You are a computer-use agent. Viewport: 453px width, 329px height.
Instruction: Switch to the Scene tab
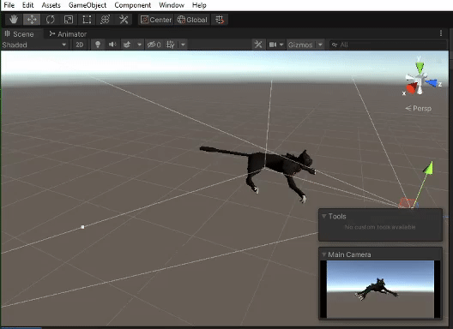(x=20, y=34)
